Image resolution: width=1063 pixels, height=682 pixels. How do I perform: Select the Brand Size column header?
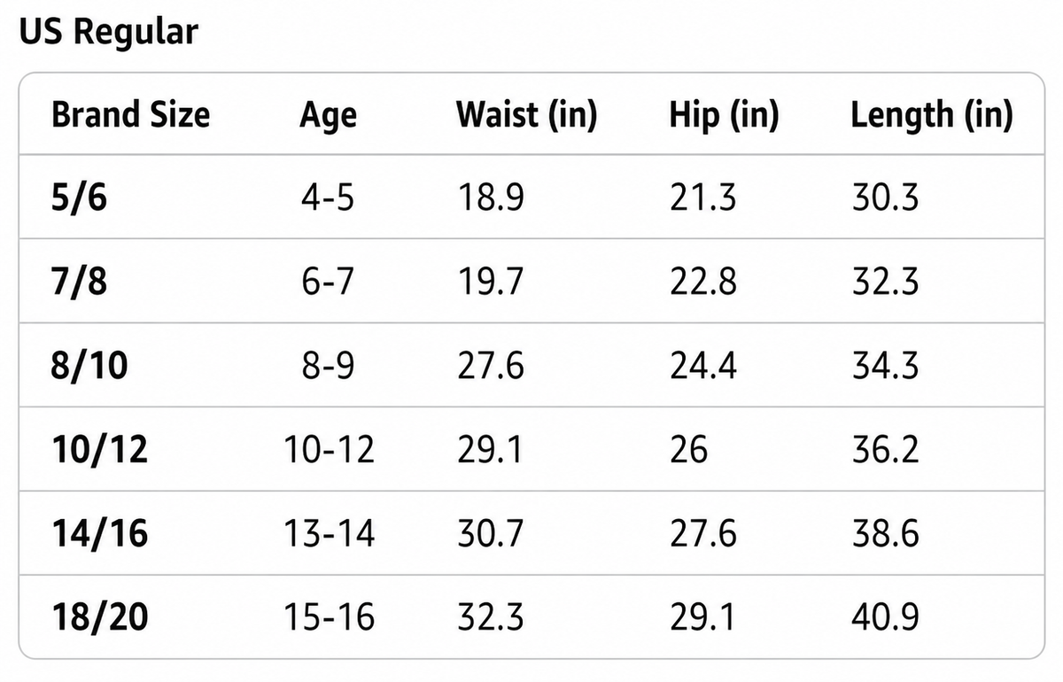pyautogui.click(x=131, y=115)
